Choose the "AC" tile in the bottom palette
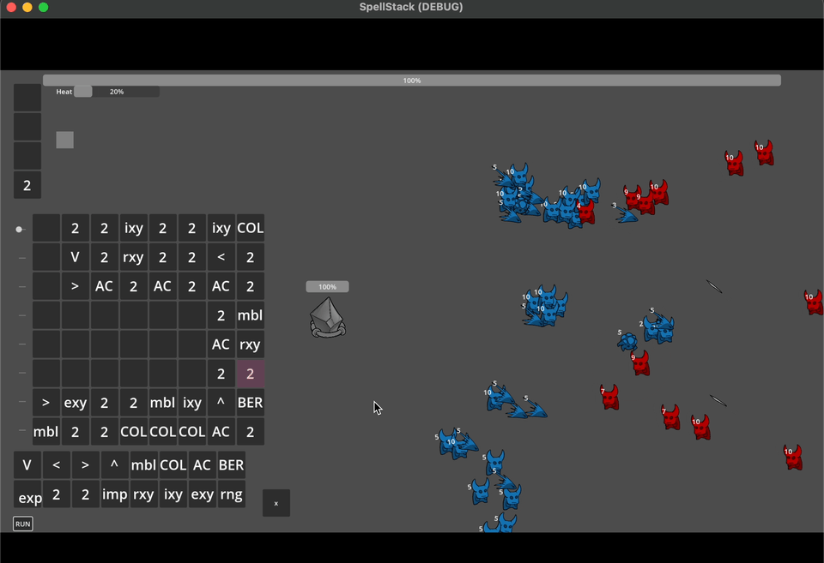 [202, 464]
